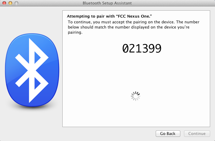Click the large blue Bluetooth logo
The width and height of the screenshot is (215, 141).
click(x=32, y=70)
